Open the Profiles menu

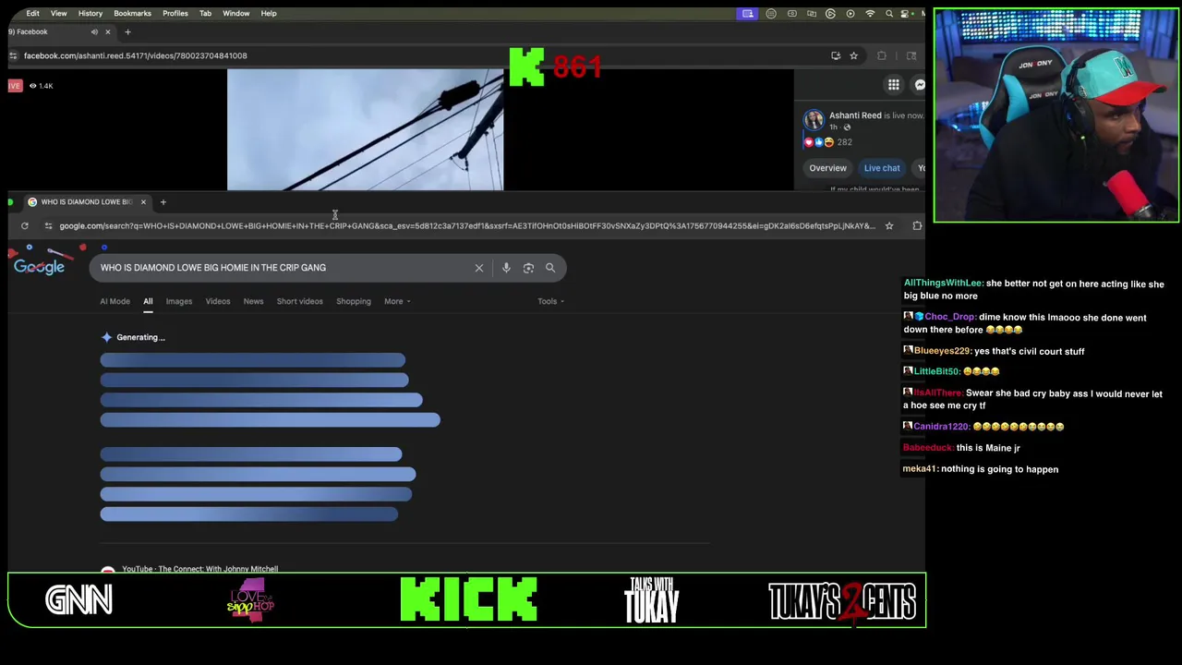175,13
